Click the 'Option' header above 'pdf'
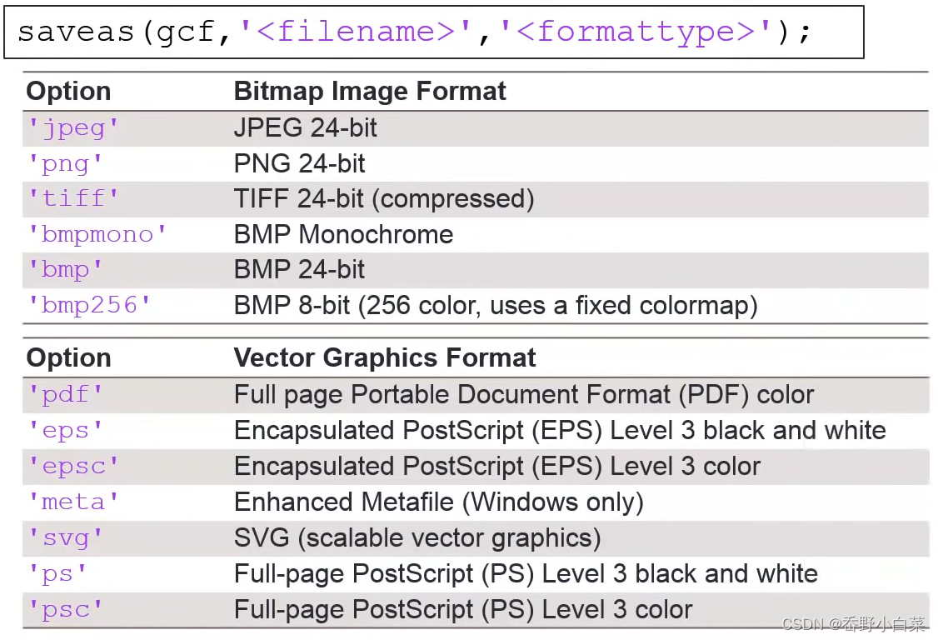The image size is (938, 640). 69,358
